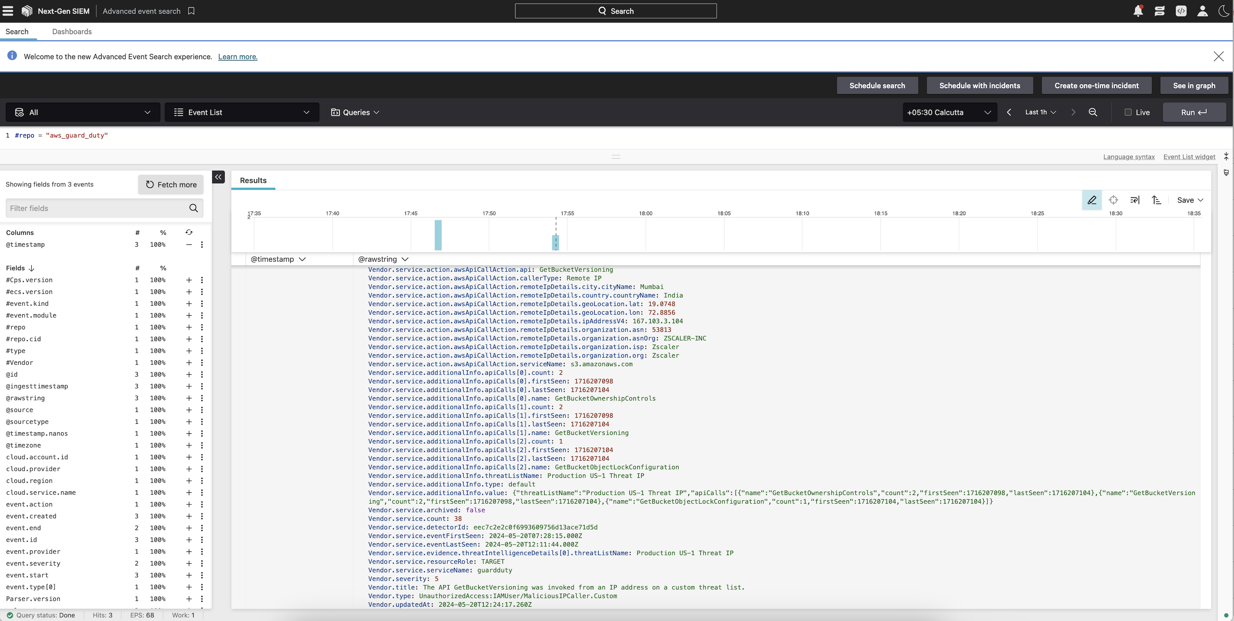This screenshot has width=1234, height=621.
Task: Remove @timestamp column with minus button
Action: pos(189,245)
